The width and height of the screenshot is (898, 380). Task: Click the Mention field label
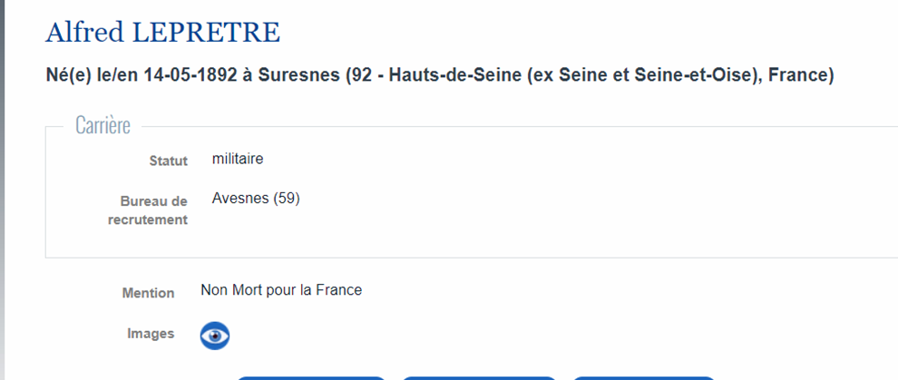coord(148,293)
